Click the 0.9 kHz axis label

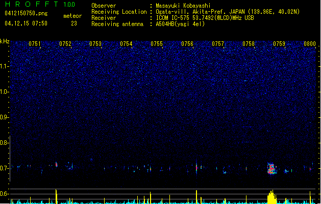click(5, 117)
